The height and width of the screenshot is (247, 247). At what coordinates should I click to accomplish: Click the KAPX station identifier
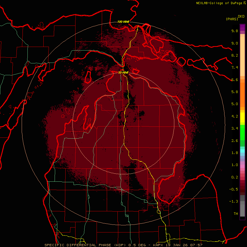click(x=158, y=245)
